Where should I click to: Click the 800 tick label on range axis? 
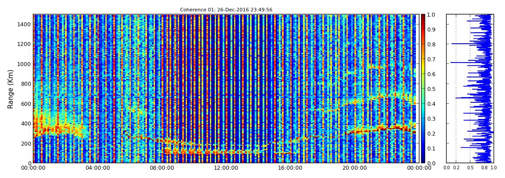26,84
